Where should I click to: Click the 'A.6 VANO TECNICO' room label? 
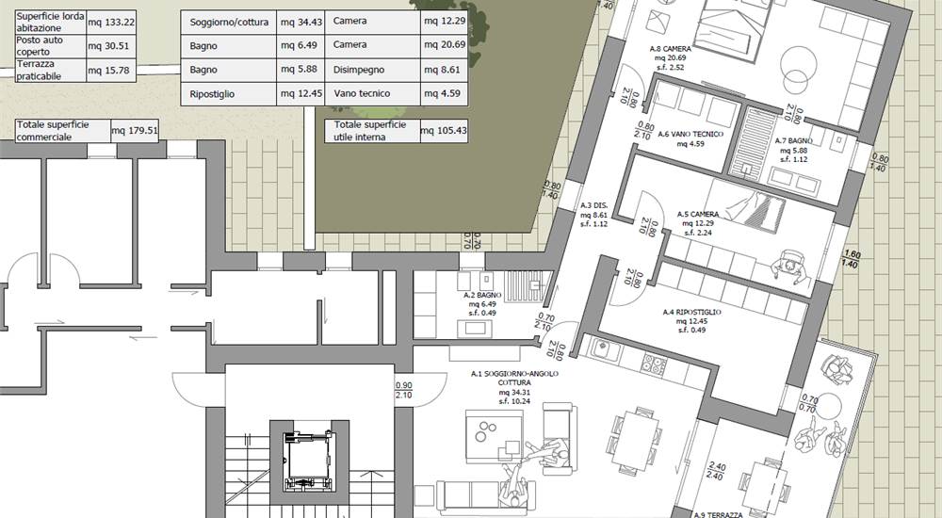click(x=690, y=135)
